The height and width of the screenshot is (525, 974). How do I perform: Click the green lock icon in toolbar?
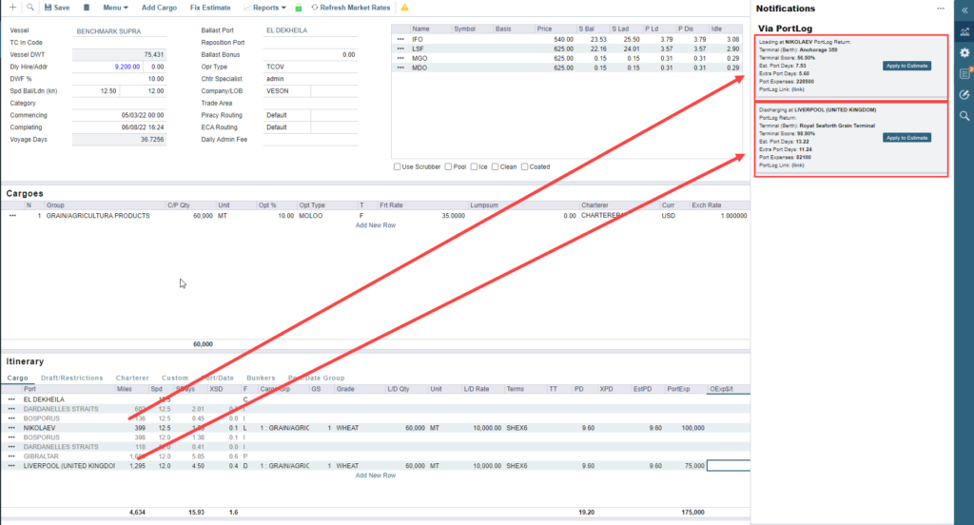click(298, 8)
